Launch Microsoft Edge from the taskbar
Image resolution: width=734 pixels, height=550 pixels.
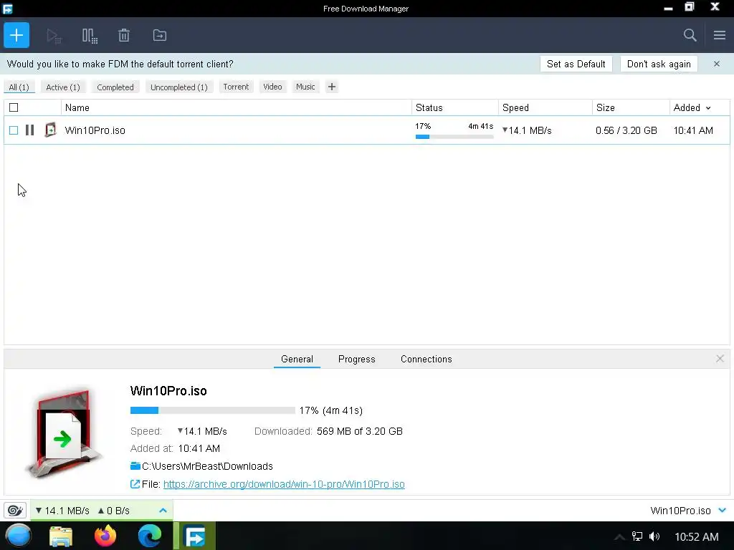click(x=150, y=536)
